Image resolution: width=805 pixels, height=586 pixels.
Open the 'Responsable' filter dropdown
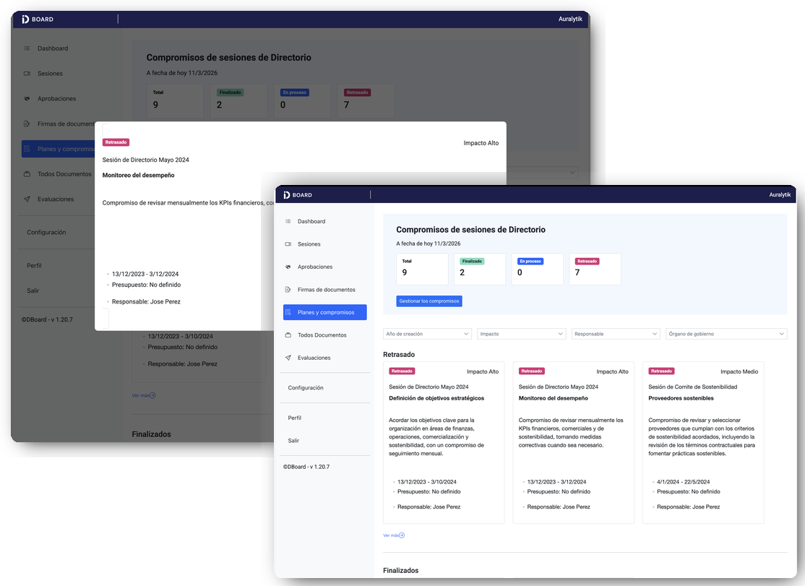tap(616, 334)
